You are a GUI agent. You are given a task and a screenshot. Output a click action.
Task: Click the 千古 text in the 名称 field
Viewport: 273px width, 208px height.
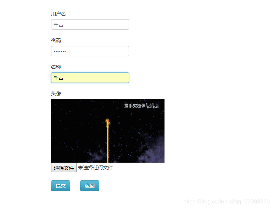pos(58,78)
